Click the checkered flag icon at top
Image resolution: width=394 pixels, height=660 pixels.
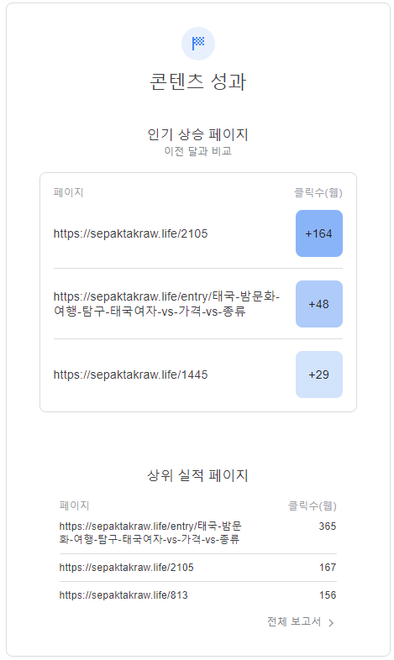(x=198, y=44)
